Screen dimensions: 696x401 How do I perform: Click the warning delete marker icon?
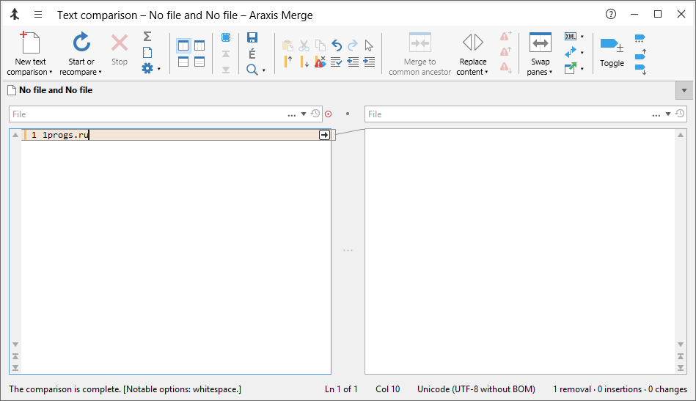point(320,62)
